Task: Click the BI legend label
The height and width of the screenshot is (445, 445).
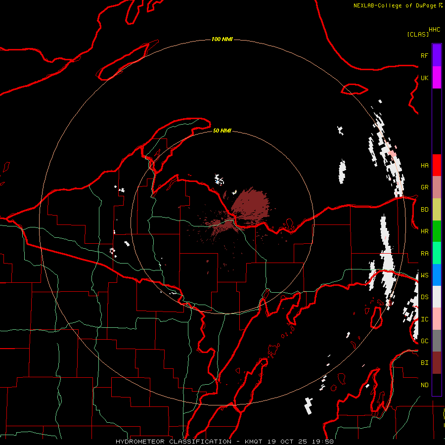Action: click(424, 363)
